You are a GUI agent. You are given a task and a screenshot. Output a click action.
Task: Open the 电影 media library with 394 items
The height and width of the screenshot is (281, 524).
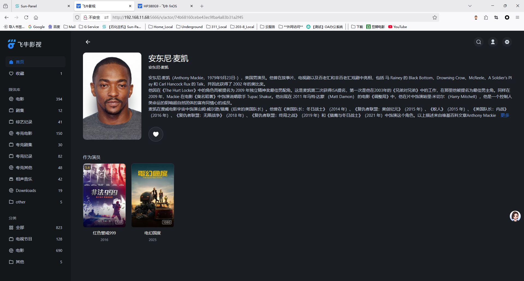point(35,99)
